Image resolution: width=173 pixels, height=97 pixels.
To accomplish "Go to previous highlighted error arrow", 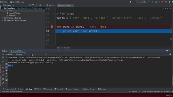I will pos(168,9).
